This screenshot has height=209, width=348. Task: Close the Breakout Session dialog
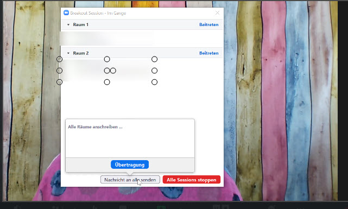(x=217, y=13)
